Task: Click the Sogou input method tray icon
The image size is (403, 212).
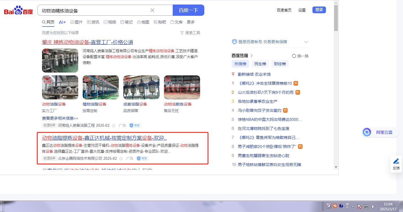Action: point(335,206)
